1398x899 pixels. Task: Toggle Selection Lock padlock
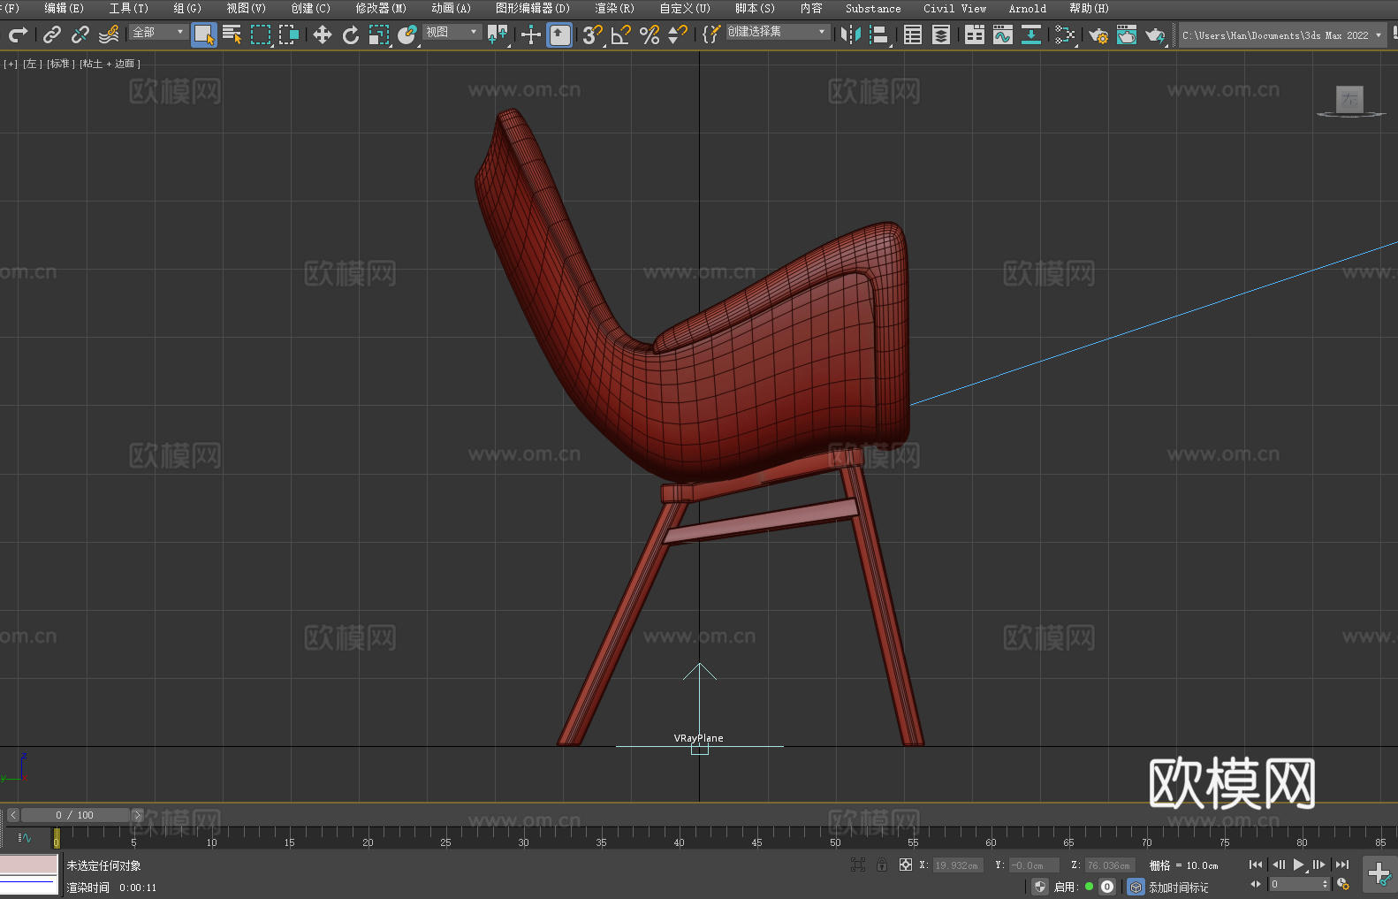(x=882, y=865)
